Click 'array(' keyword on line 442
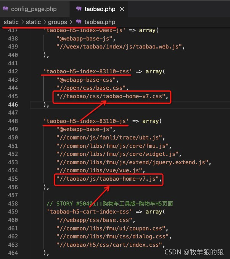 155,71
